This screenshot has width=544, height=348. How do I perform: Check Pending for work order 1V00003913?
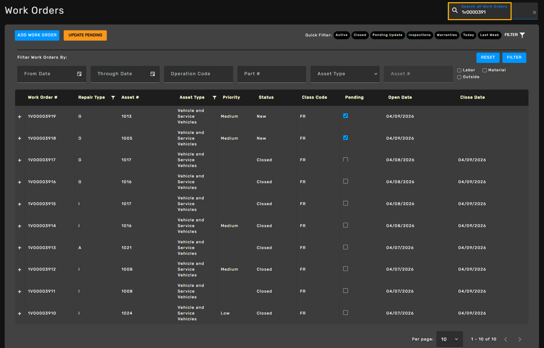[345, 247]
